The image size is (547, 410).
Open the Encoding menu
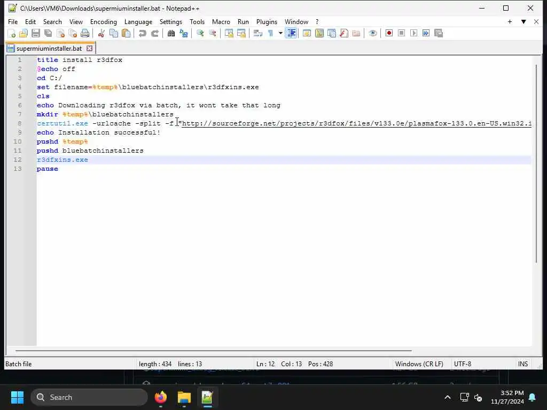click(103, 21)
